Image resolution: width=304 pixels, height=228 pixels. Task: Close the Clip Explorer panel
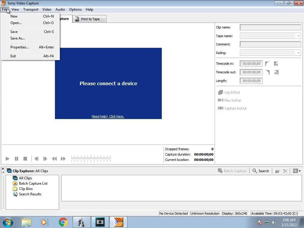[x=3, y=169]
